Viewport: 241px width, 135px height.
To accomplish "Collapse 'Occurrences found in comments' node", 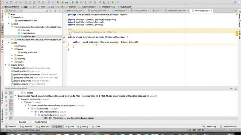I will pos(15,96).
